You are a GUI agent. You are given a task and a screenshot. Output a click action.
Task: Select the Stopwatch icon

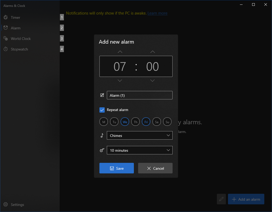click(6, 49)
